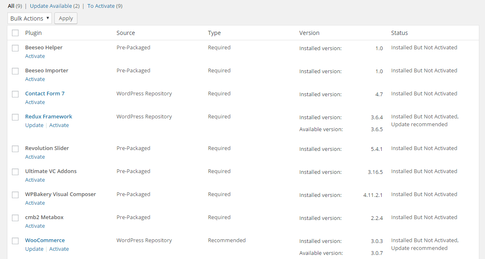Switch to the Update Available filter
The width and height of the screenshot is (485, 259).
pos(51,6)
